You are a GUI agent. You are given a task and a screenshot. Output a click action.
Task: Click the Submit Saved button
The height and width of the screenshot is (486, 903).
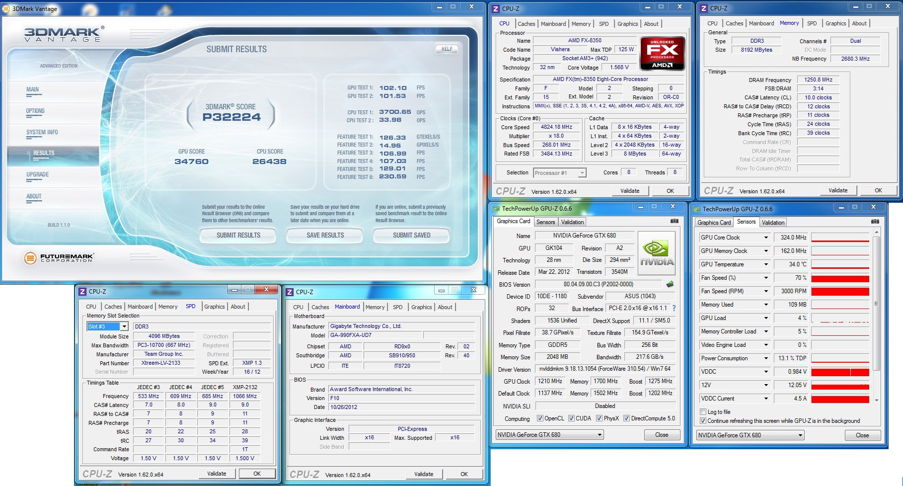[x=412, y=235]
